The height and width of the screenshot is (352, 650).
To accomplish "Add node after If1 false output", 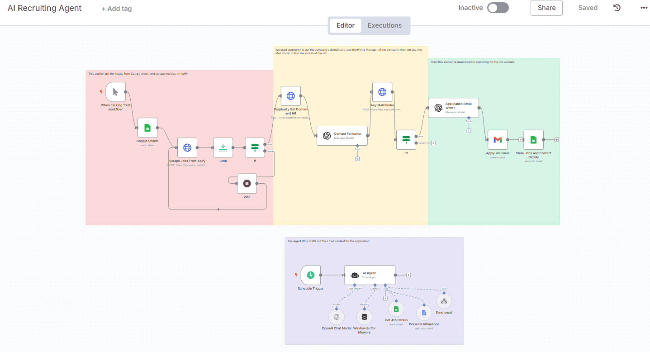I will pos(433,143).
